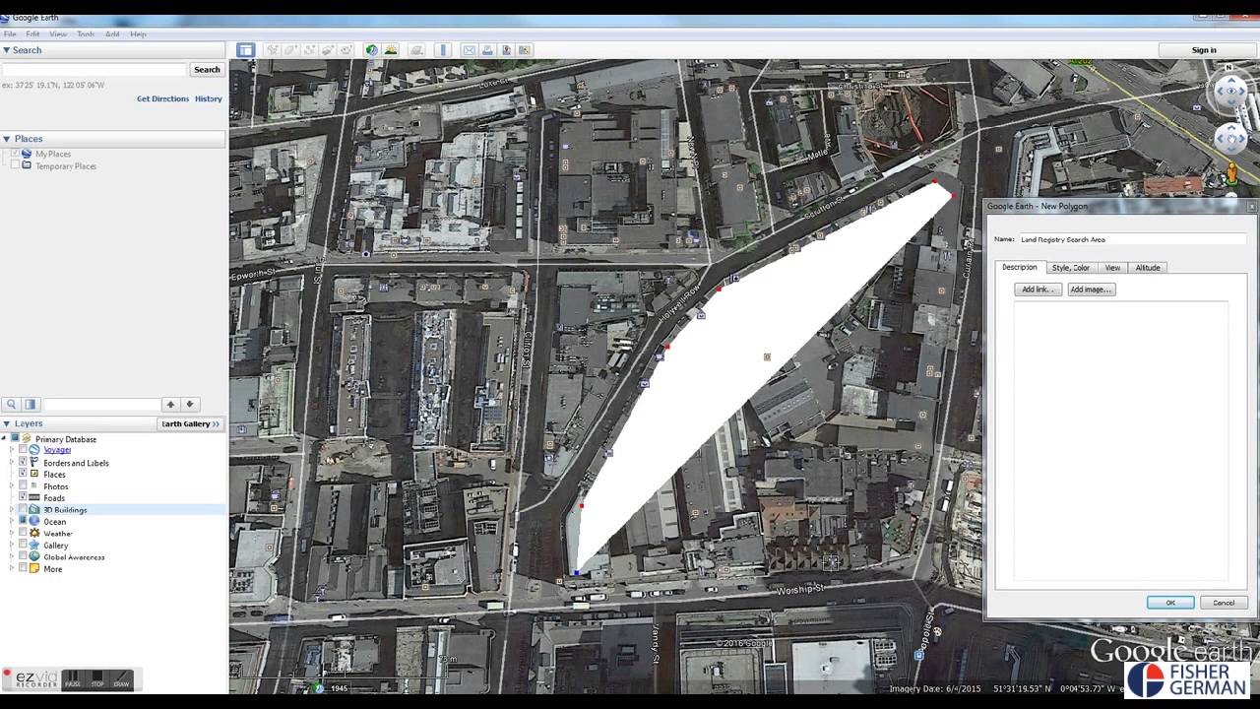
Task: Click the Add link button
Action: coord(1039,290)
